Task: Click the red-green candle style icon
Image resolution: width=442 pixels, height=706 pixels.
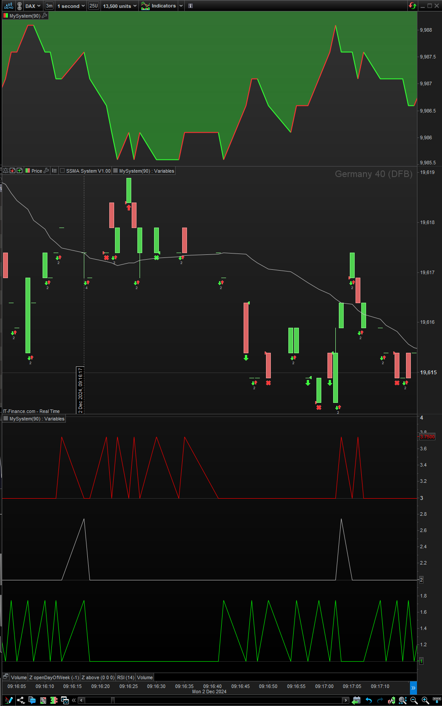Action: (x=391, y=700)
